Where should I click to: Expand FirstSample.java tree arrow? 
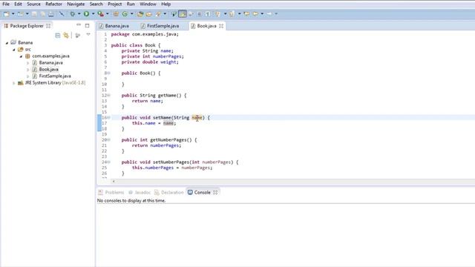tap(28, 76)
